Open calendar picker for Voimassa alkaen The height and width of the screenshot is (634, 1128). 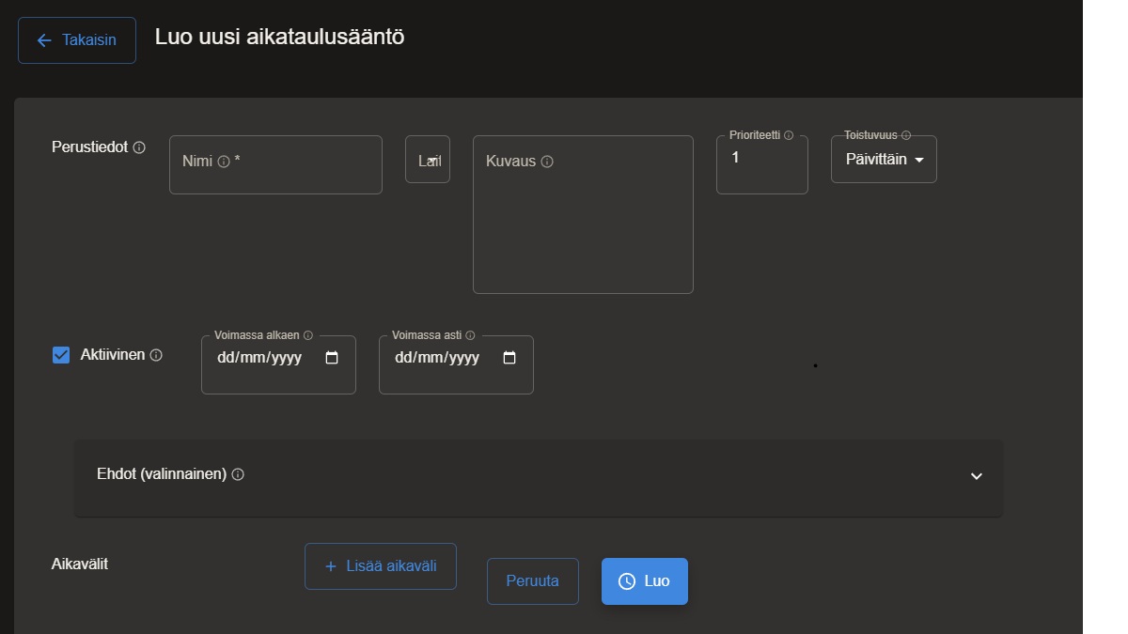(x=332, y=358)
